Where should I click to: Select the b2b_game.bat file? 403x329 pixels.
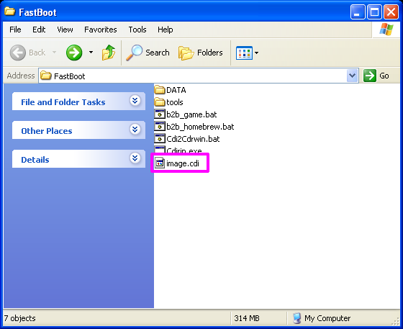pyautogui.click(x=186, y=114)
